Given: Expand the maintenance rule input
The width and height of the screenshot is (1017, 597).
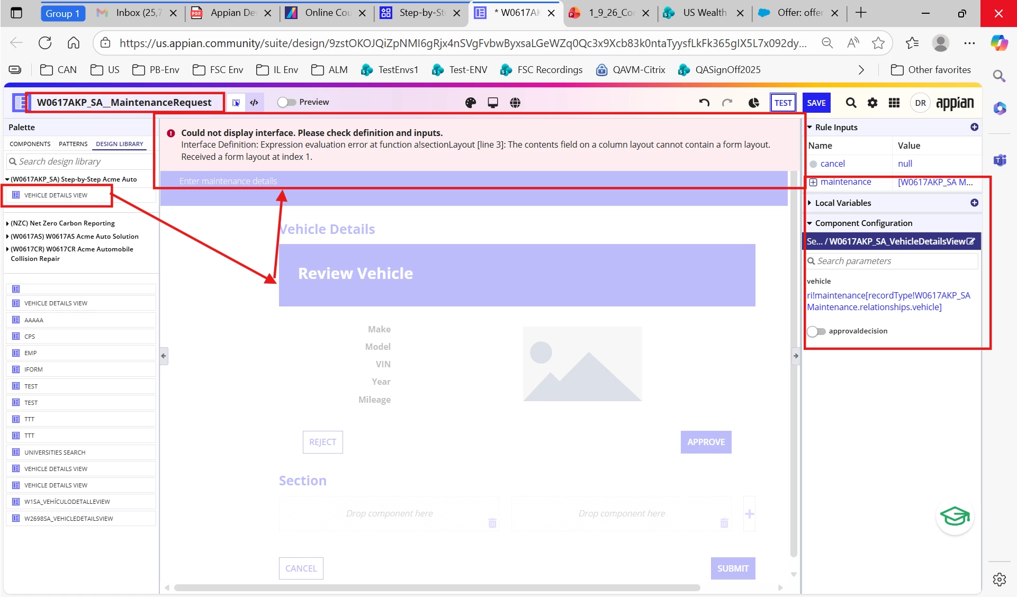Looking at the screenshot, I should [x=813, y=182].
